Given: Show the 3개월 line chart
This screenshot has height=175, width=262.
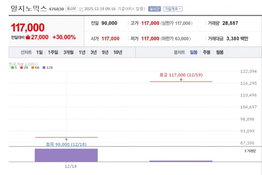Looking at the screenshot, I should [x=68, y=52].
